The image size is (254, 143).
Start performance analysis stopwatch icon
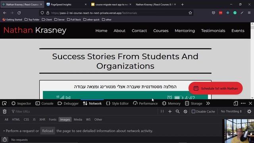click(x=5, y=139)
